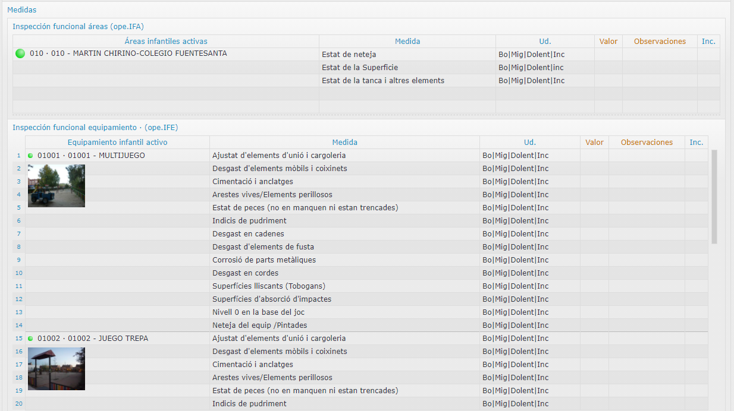The height and width of the screenshot is (411, 734).
Task: Click the Observaciones header in the areas table
Action: click(x=660, y=42)
